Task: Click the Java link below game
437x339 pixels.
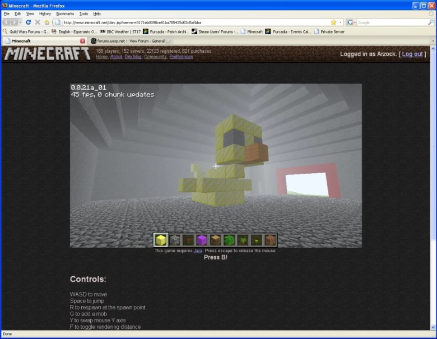Action: pyautogui.click(x=198, y=250)
